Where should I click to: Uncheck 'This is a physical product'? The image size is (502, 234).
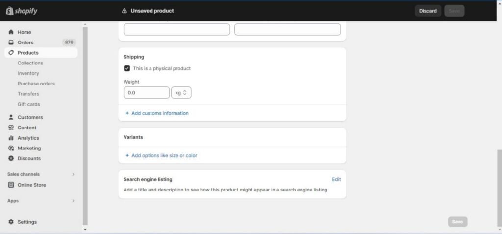click(127, 68)
